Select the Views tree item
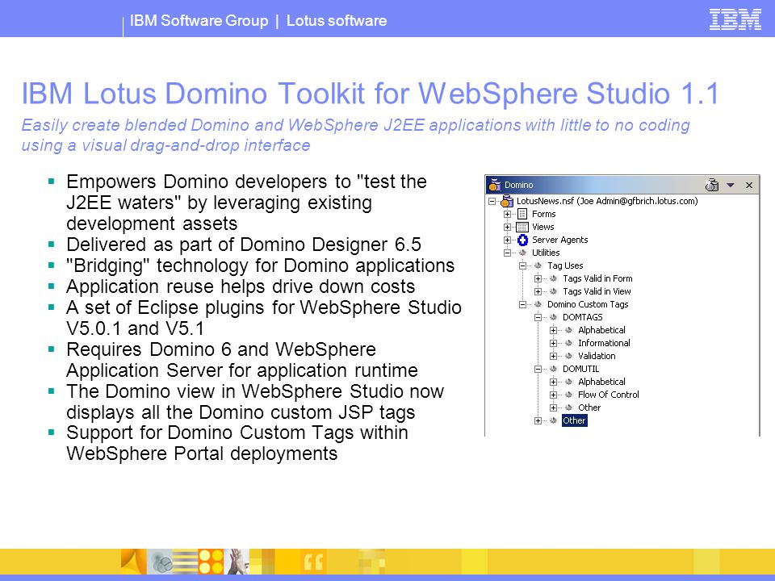775x581 pixels. (542, 227)
